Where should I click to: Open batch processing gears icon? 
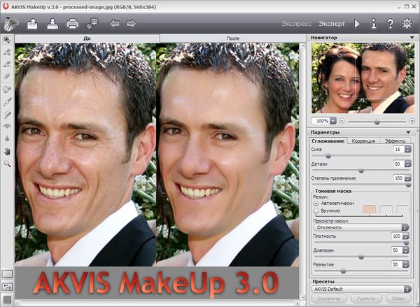click(x=92, y=24)
